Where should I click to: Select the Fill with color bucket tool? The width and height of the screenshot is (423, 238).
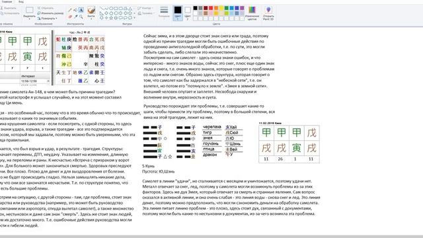coord(75,10)
